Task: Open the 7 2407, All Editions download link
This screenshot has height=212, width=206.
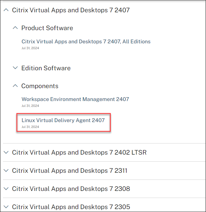Action: (86, 42)
